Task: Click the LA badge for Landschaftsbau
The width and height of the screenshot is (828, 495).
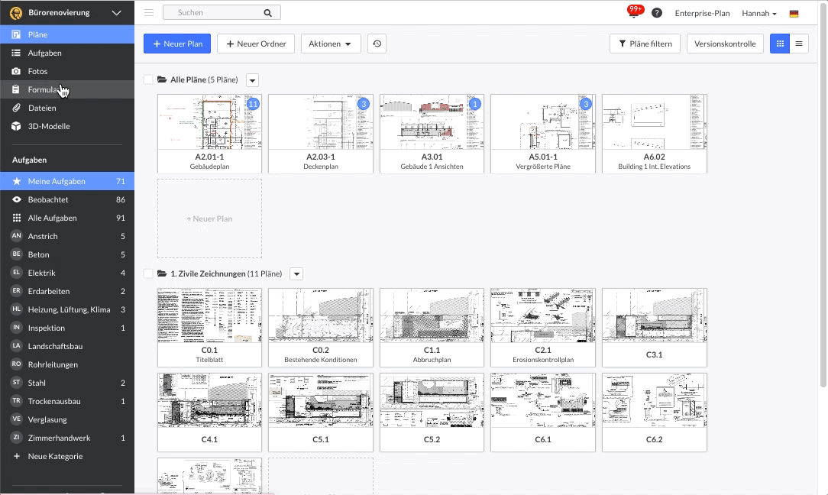Action: [16, 345]
